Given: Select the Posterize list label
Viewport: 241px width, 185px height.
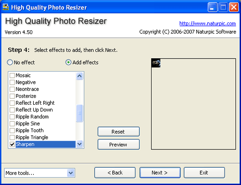Looking at the screenshot, I should pos(26,96).
